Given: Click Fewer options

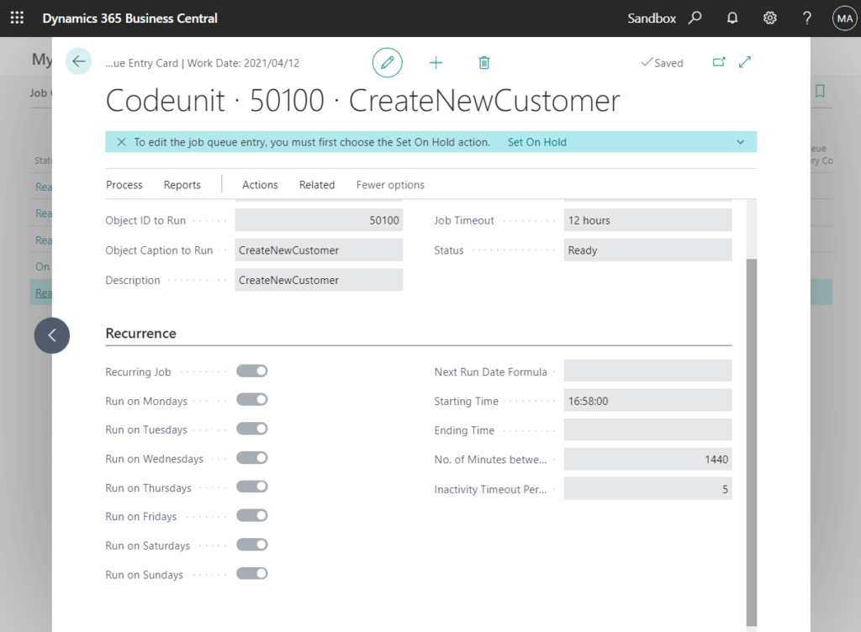Looking at the screenshot, I should 389,185.
